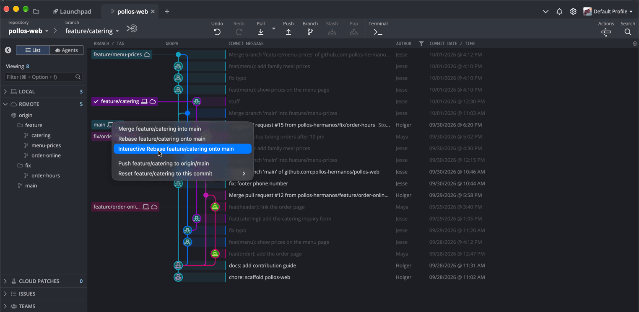Select commit 'docs: add contribution guide'
The height and width of the screenshot is (312, 639).
click(x=262, y=266)
